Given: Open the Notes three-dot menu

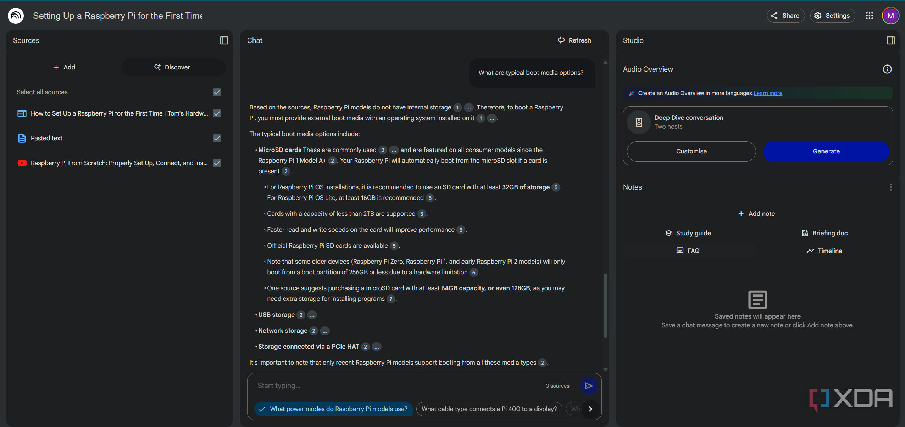Looking at the screenshot, I should 891,187.
